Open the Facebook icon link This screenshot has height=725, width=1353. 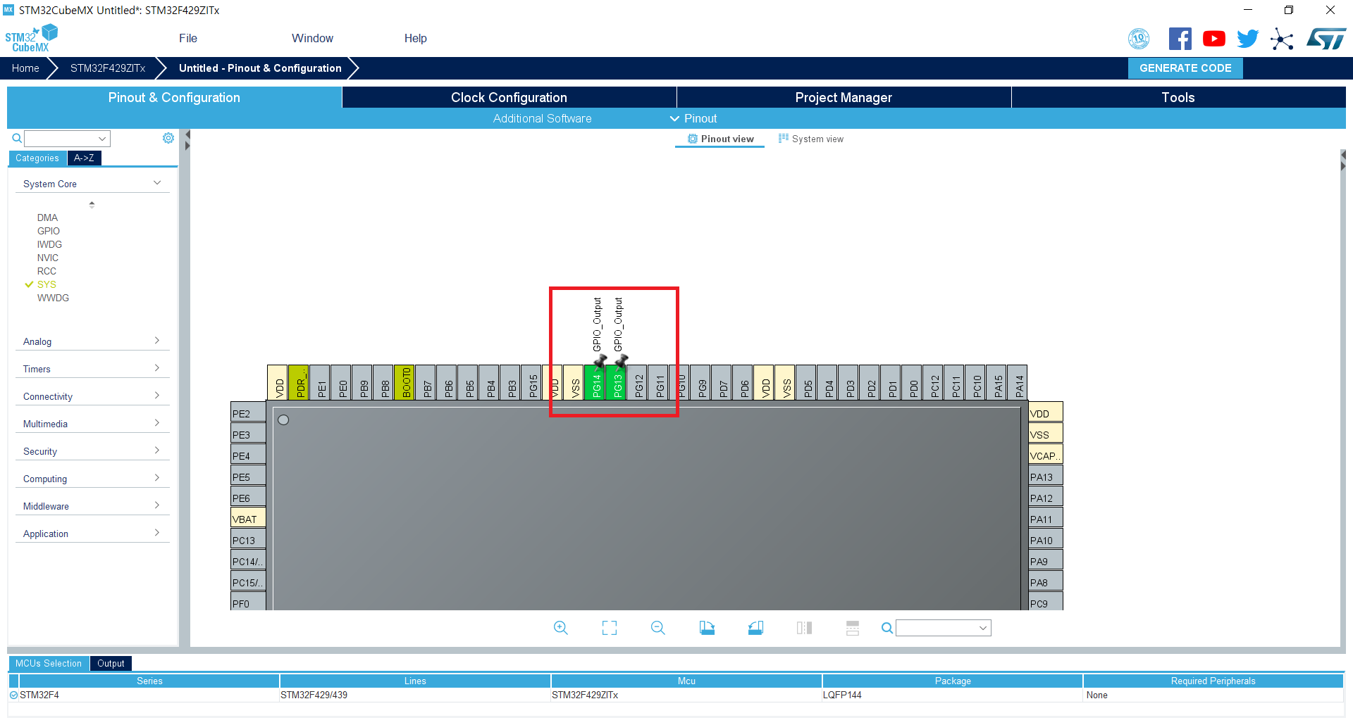(1180, 39)
